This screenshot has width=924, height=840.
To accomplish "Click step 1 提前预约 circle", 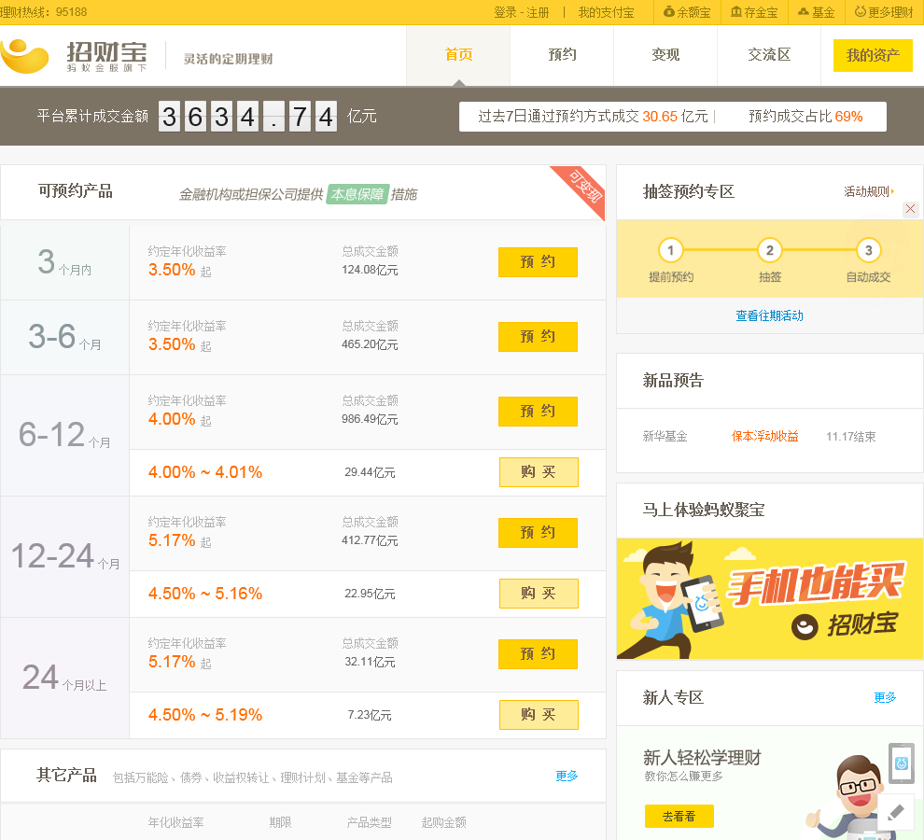I will click(x=671, y=250).
